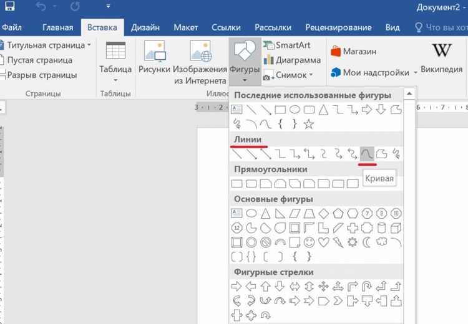Select the Freeform shape in Линии row
This screenshot has width=468, height=324.
[381, 154]
